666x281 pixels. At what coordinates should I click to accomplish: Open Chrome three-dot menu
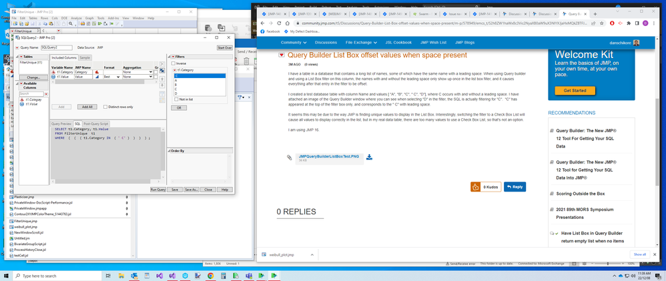(x=653, y=23)
